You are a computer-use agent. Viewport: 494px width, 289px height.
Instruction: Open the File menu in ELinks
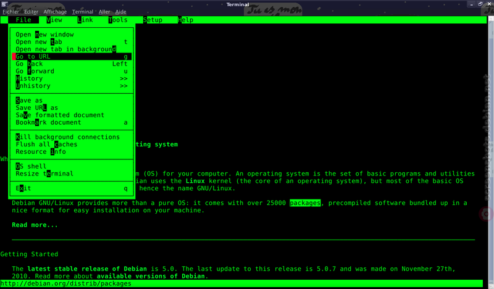tap(23, 20)
